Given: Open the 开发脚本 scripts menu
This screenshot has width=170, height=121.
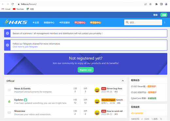Looking at the screenshot, I should click(65, 23).
